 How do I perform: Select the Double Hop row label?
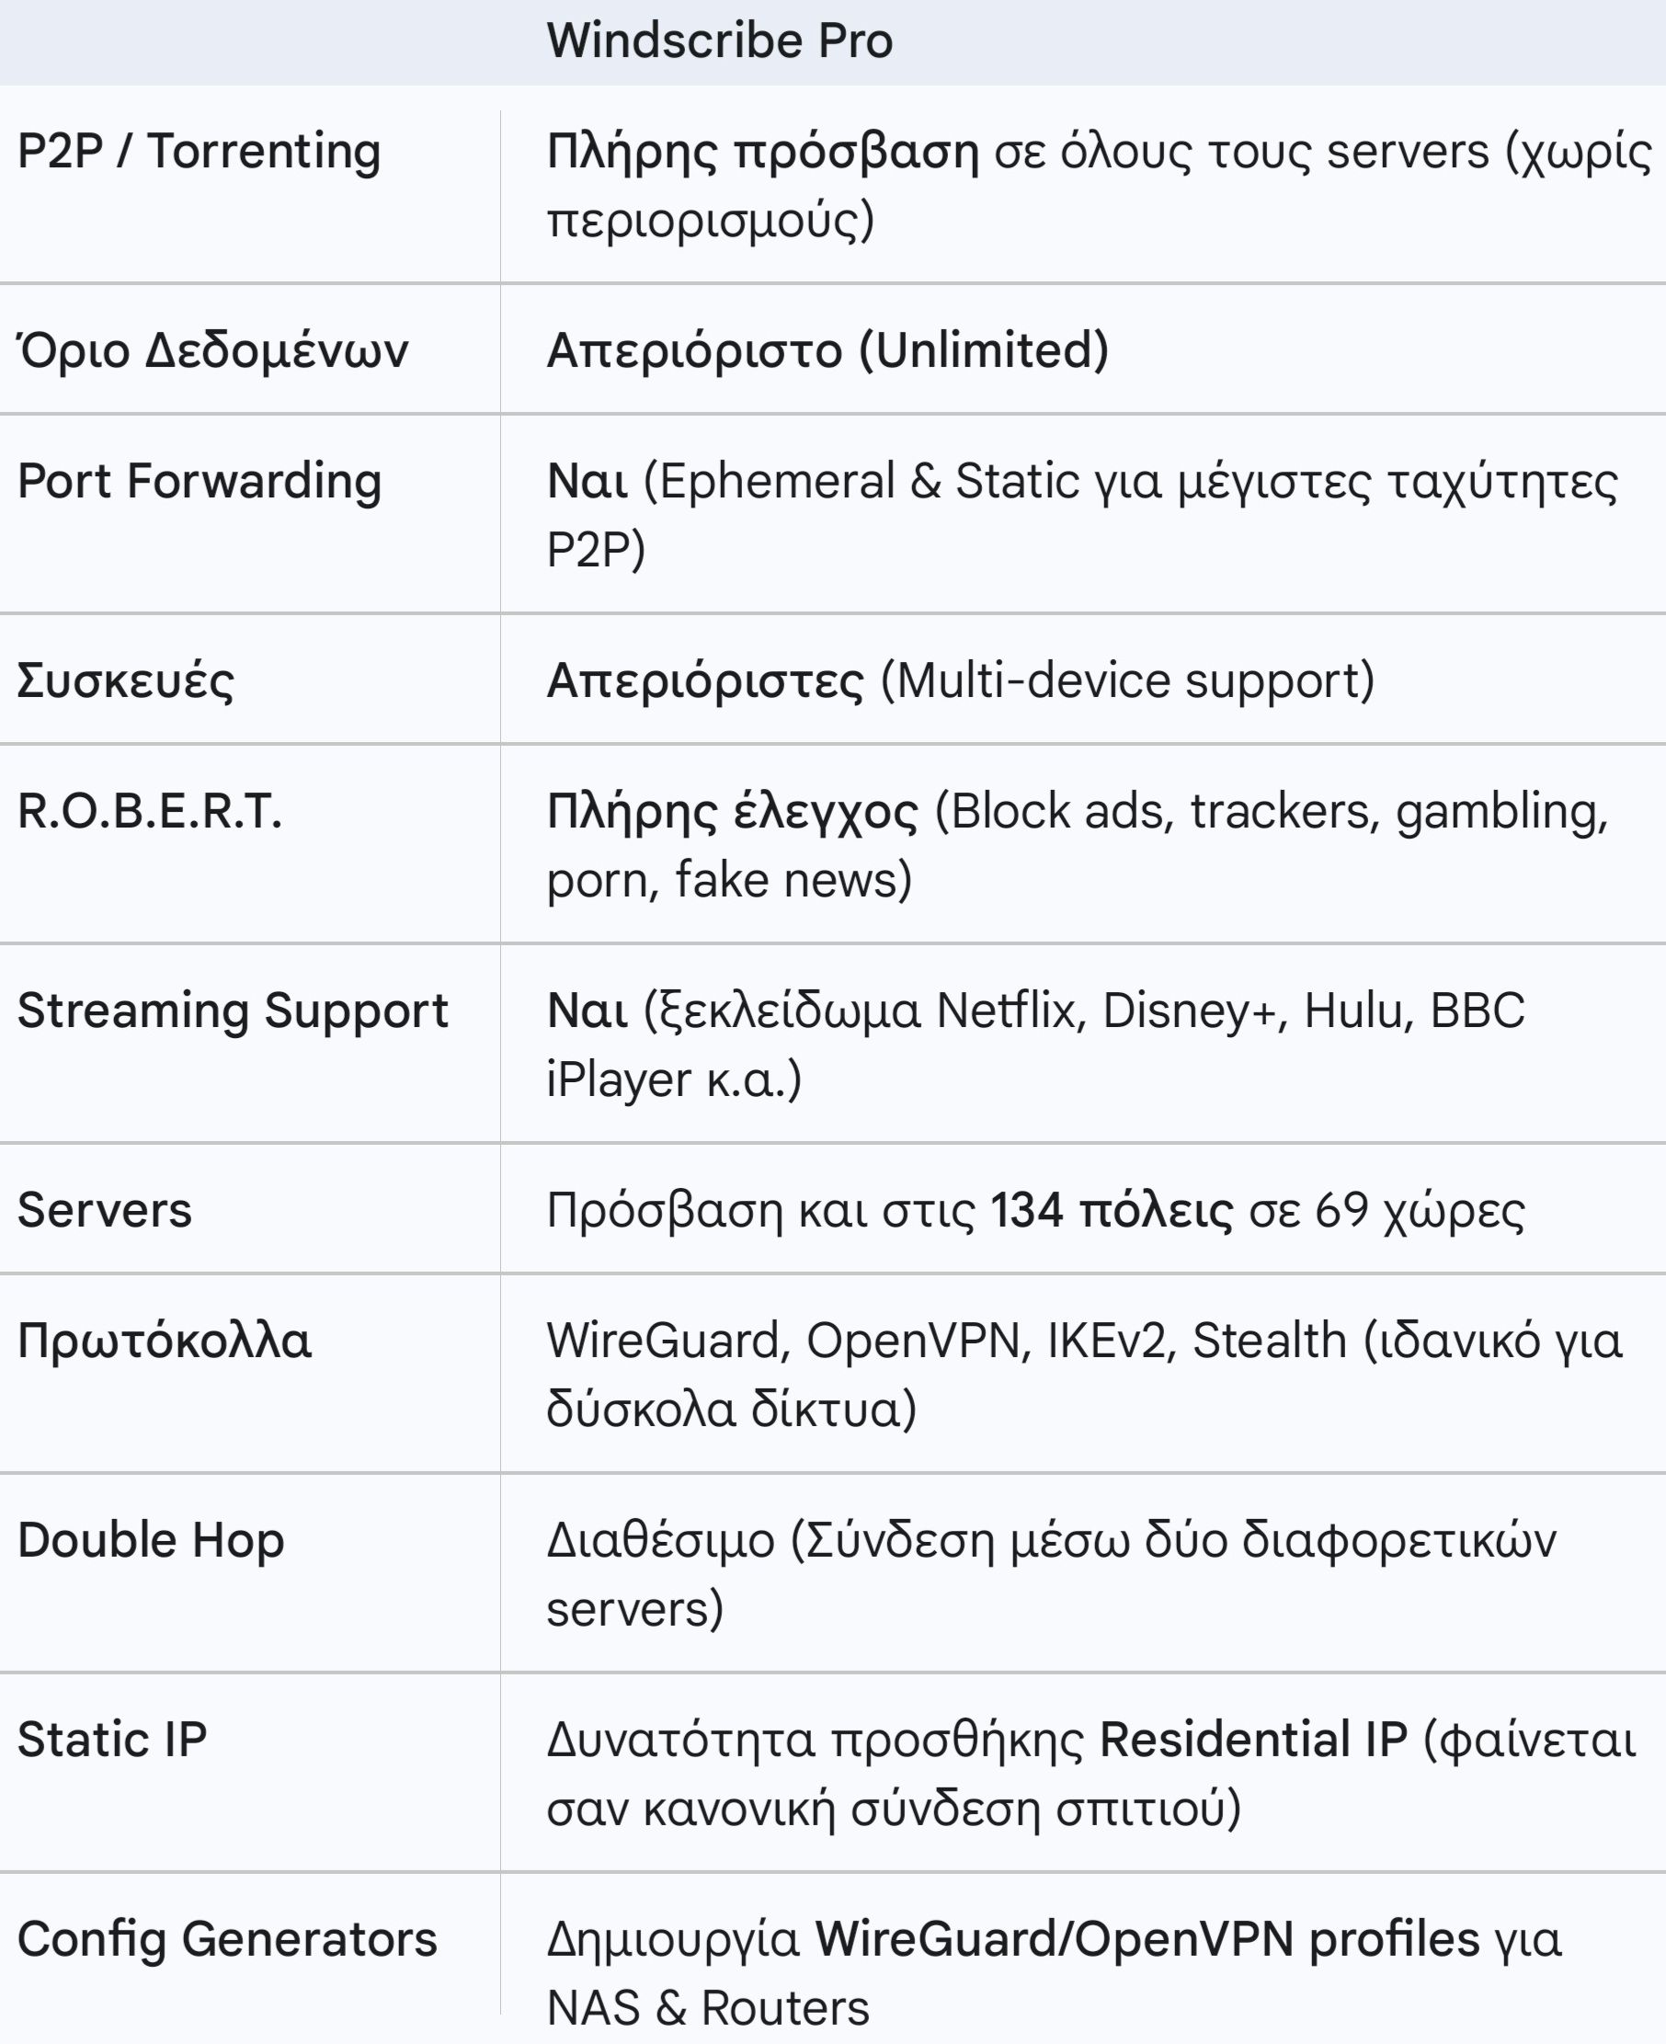tap(151, 1540)
